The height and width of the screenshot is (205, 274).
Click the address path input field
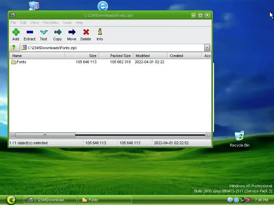[x=112, y=48]
